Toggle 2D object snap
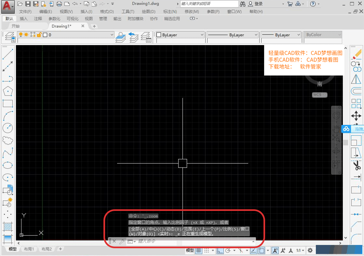Screen dimensions: 364x256 coord(262,250)
